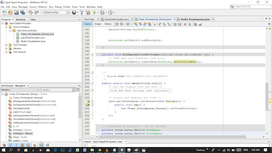The width and height of the screenshot is (272, 153).
Task: Click the New File toolbar icon
Action: tap(5, 12)
